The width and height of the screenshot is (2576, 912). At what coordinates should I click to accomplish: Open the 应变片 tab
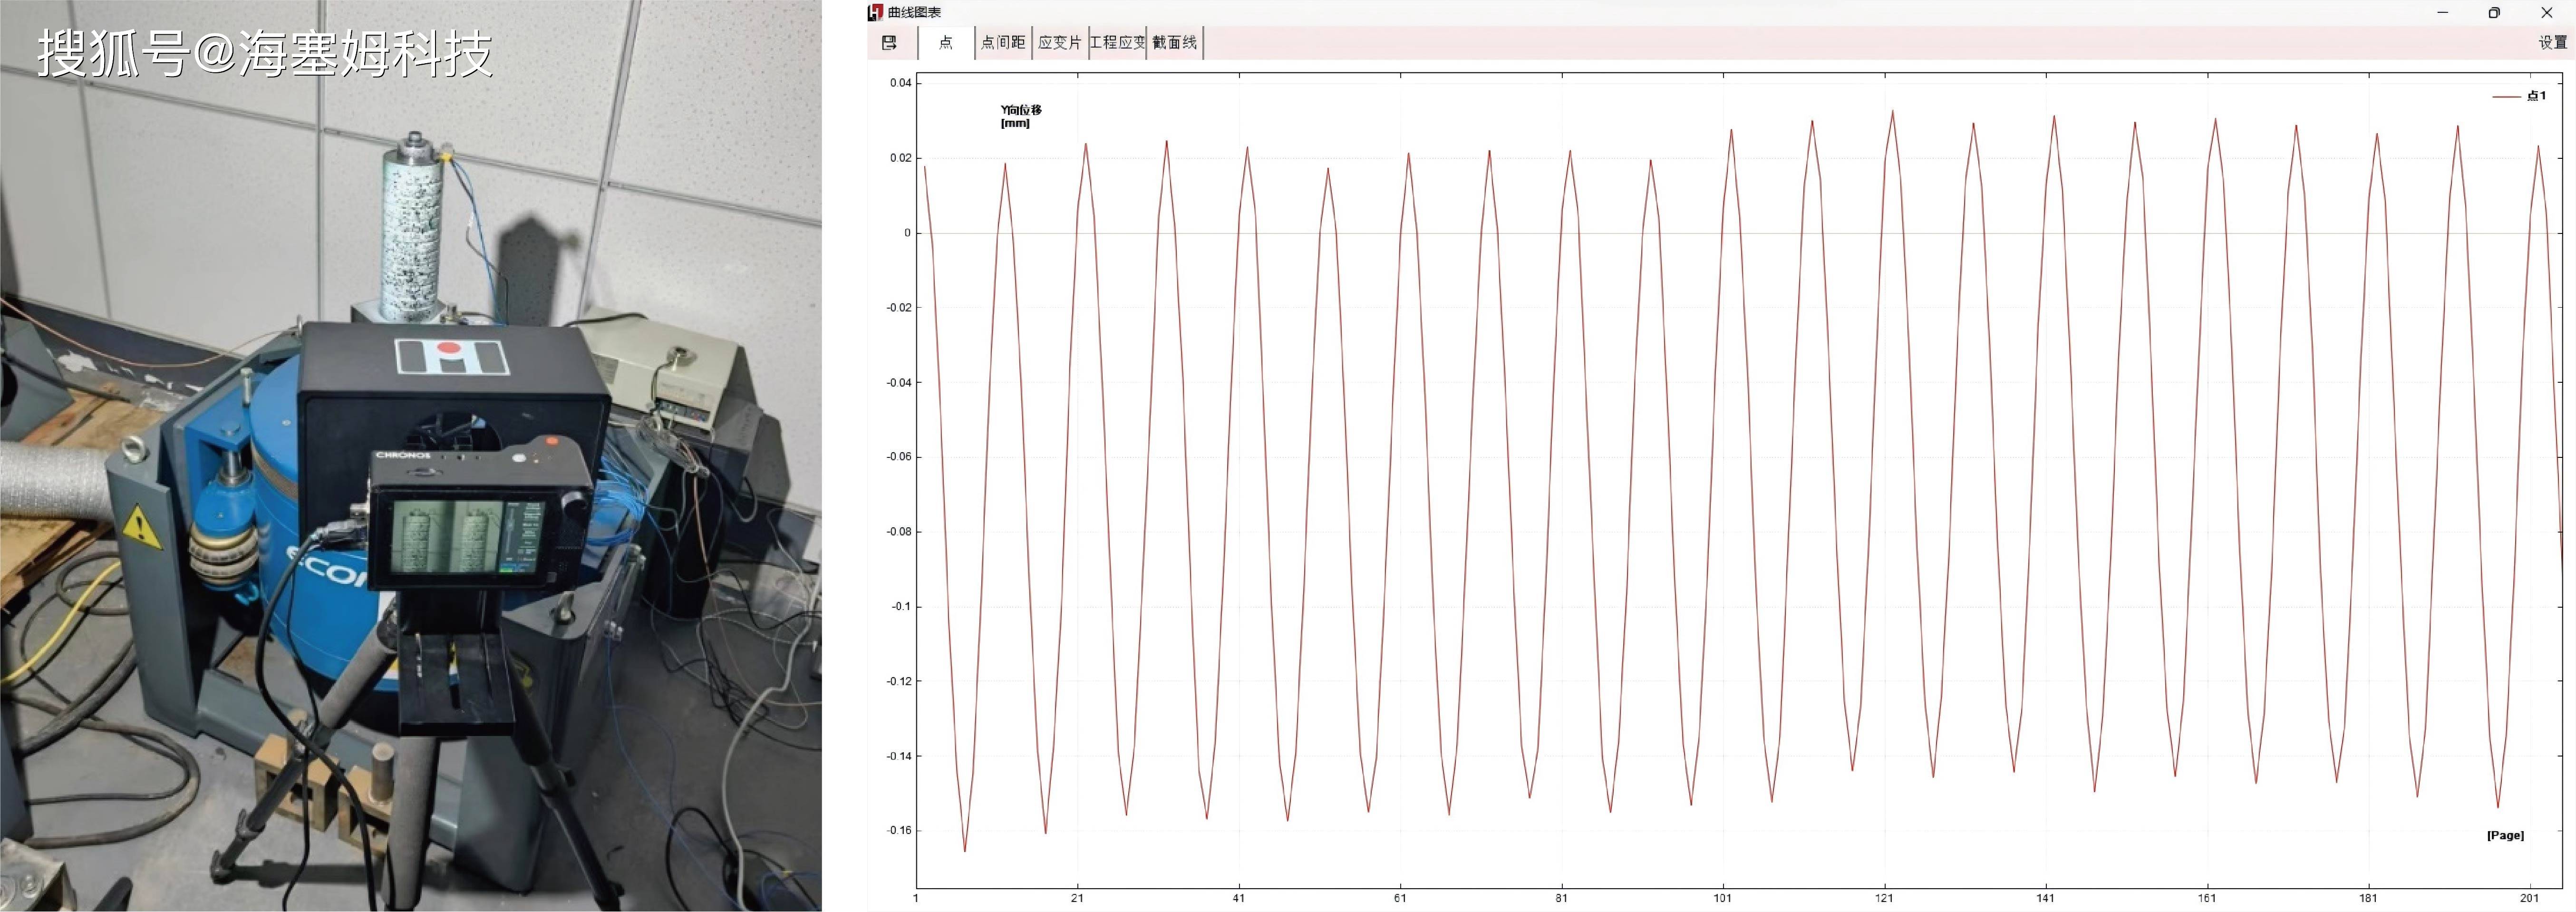click(x=1059, y=42)
